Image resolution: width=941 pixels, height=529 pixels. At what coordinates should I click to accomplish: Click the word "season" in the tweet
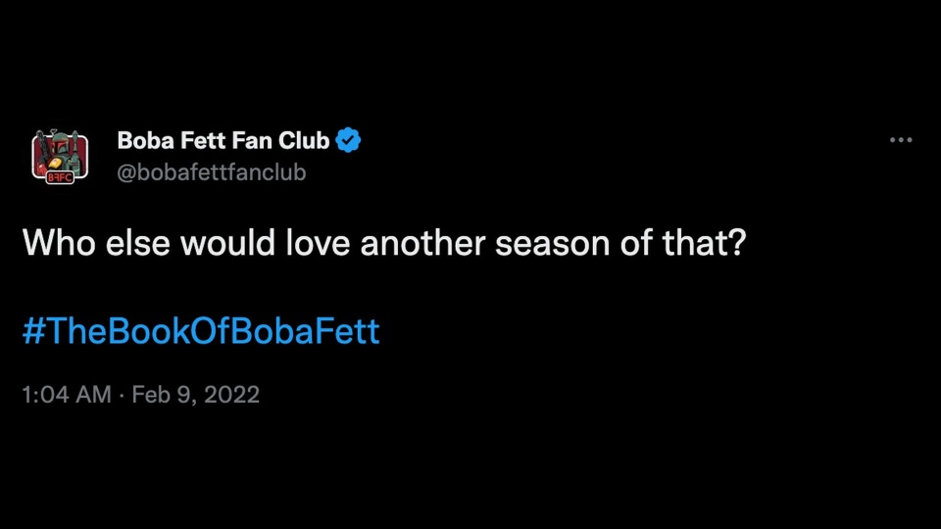pos(552,244)
